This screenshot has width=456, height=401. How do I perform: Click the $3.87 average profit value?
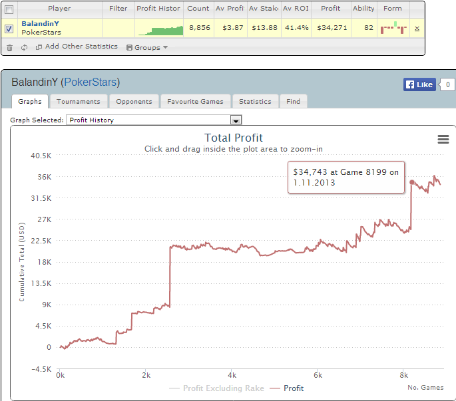pos(232,28)
